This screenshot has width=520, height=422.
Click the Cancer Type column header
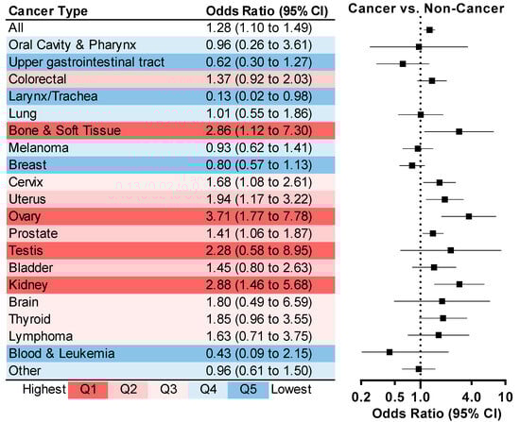click(48, 11)
